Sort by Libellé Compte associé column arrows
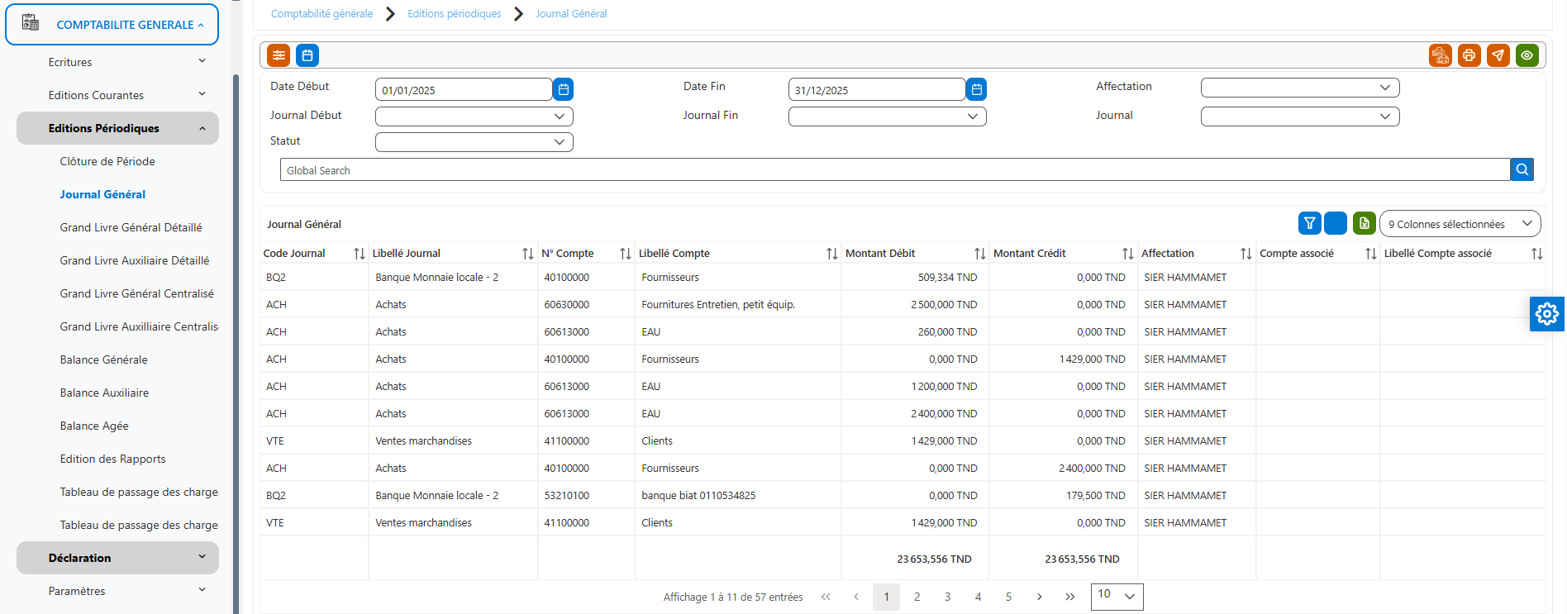This screenshot has width=1567, height=614. click(x=1537, y=254)
